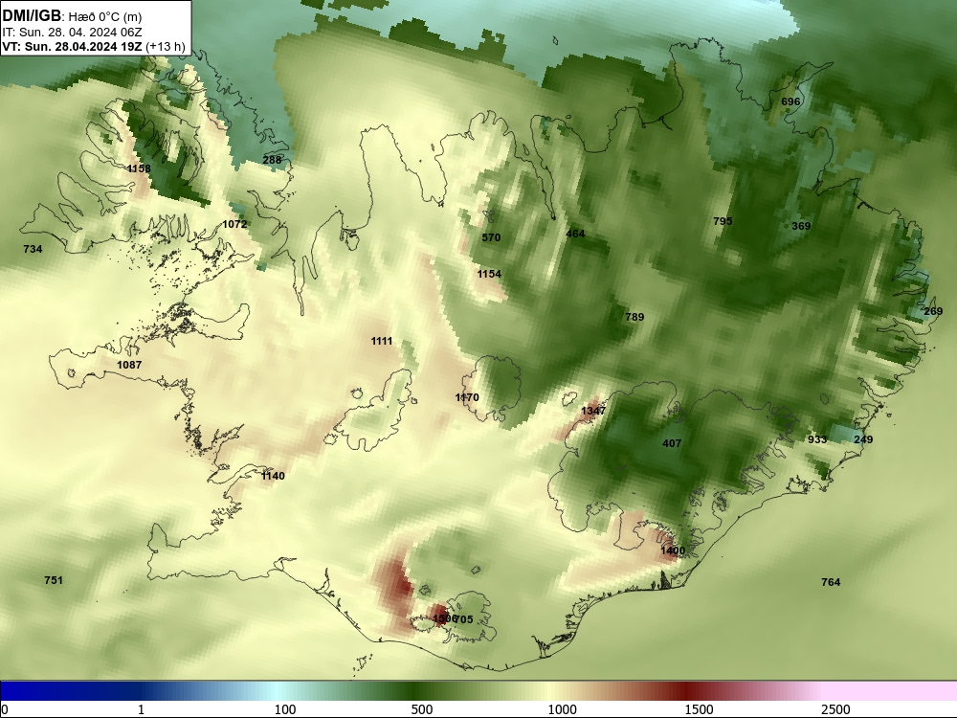Select the 734 value over the sea
957x718 pixels.
[33, 249]
